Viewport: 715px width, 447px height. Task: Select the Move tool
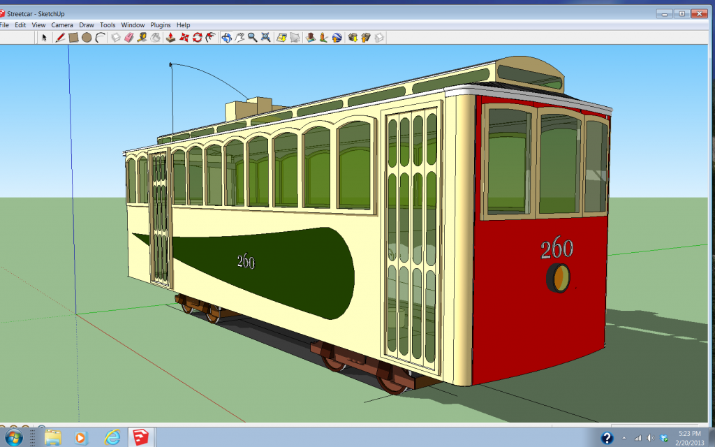[x=184, y=38]
